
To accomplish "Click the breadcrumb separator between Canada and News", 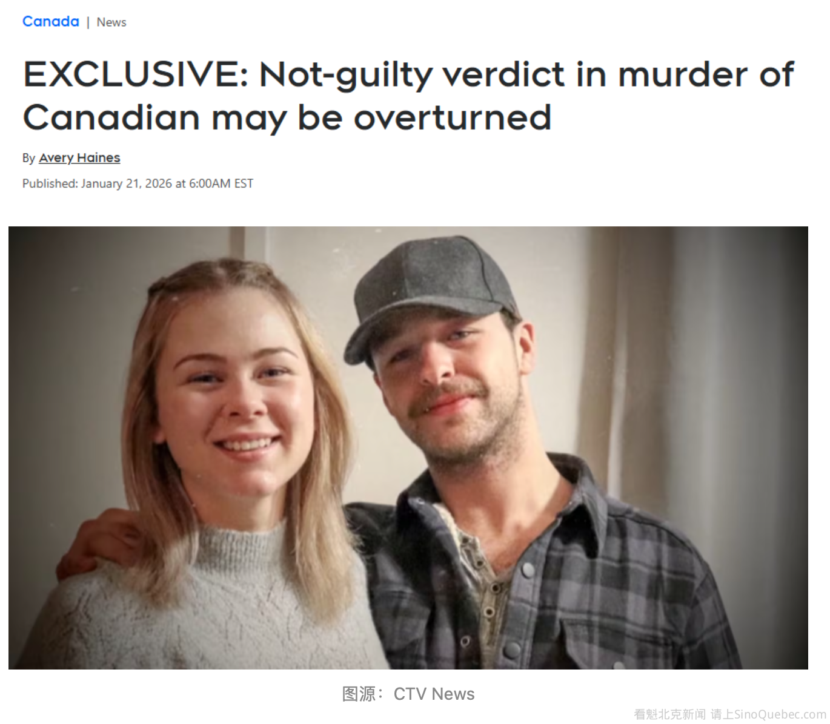I will click(88, 22).
